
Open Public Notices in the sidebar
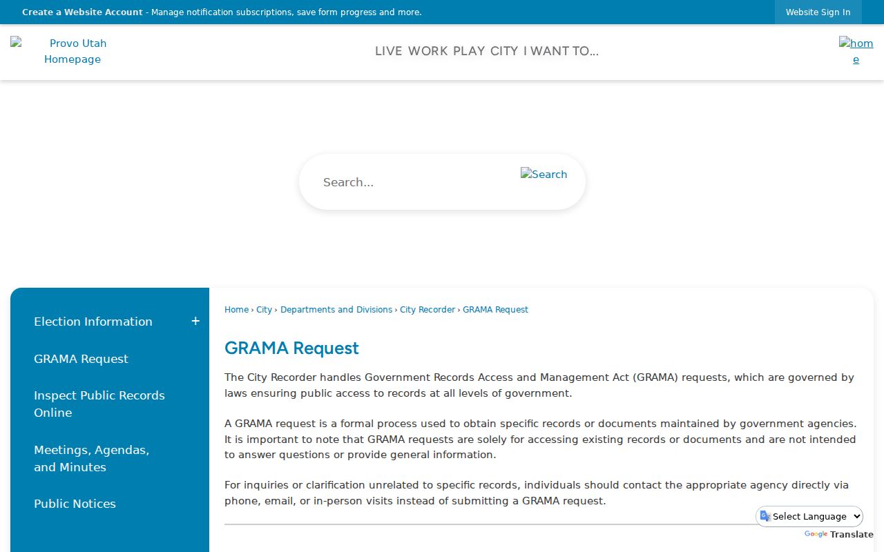point(75,504)
